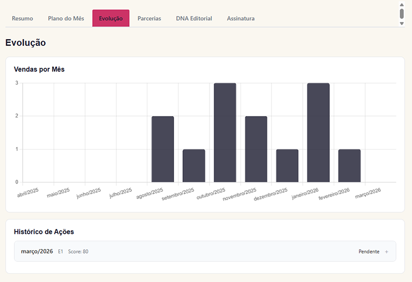Viewport: 412px width, 282px height.
Task: Go to the Parcerias tab
Action: click(x=149, y=19)
